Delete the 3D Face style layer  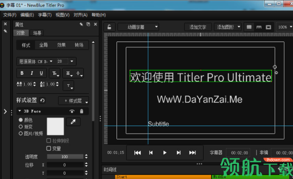coord(81,111)
